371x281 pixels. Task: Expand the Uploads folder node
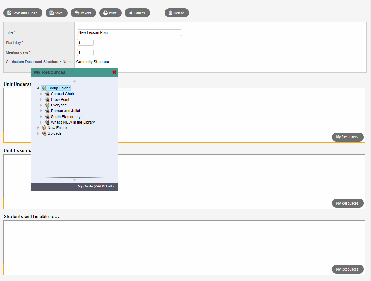(x=38, y=134)
